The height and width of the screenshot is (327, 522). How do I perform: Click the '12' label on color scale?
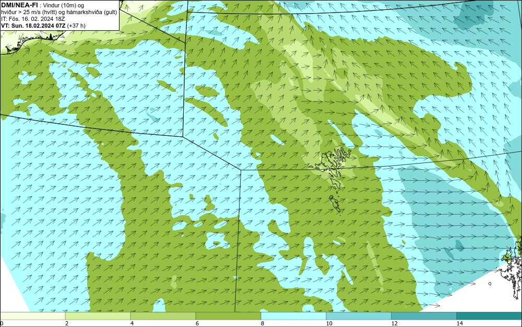tap(394, 324)
